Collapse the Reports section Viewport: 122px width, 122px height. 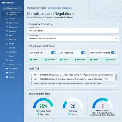pyautogui.click(x=20, y=48)
